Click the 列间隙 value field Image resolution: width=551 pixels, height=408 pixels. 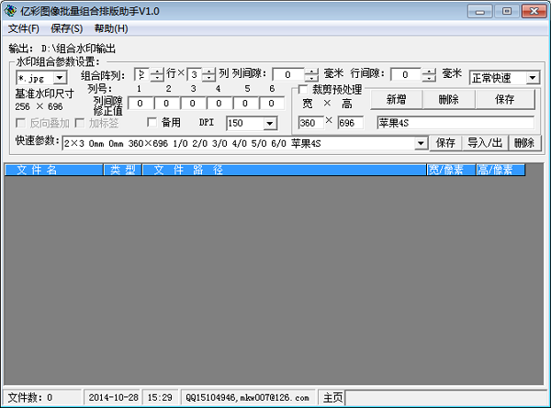[x=288, y=74]
